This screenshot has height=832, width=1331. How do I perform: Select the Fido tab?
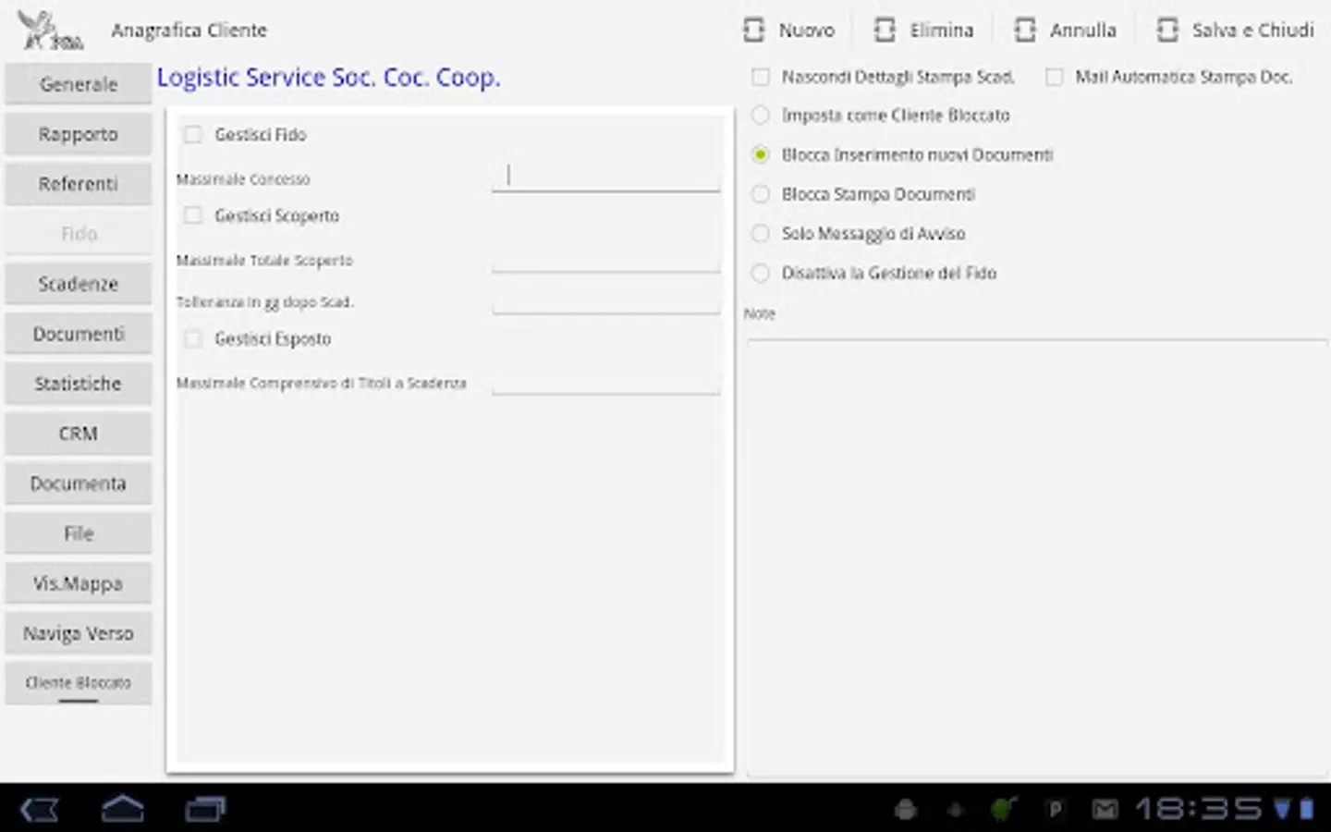click(x=79, y=234)
